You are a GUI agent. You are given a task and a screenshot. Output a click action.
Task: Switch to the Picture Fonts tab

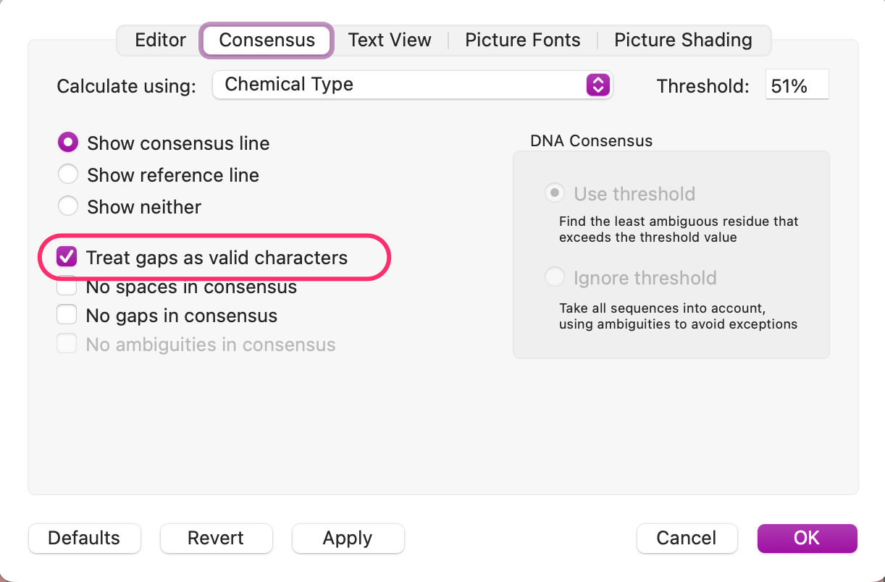[523, 40]
